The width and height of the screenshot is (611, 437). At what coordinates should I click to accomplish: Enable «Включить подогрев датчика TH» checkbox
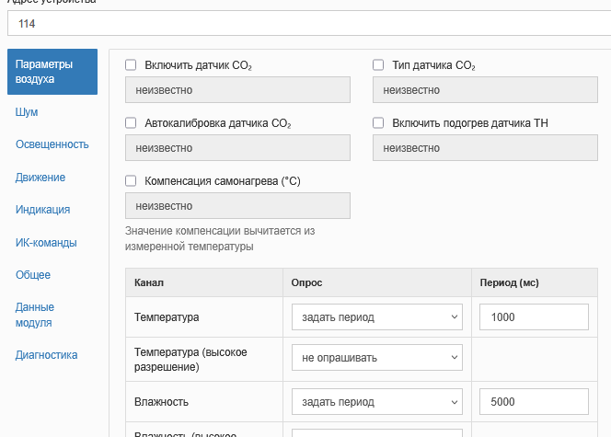click(378, 123)
